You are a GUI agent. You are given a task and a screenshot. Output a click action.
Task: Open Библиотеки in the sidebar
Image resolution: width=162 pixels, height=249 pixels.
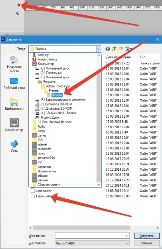point(14,104)
